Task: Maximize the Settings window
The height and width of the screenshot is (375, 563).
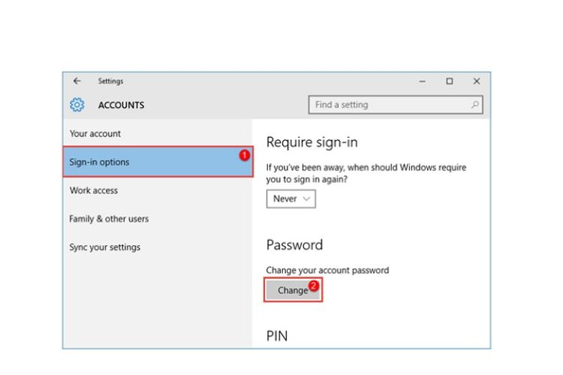Action: (450, 81)
